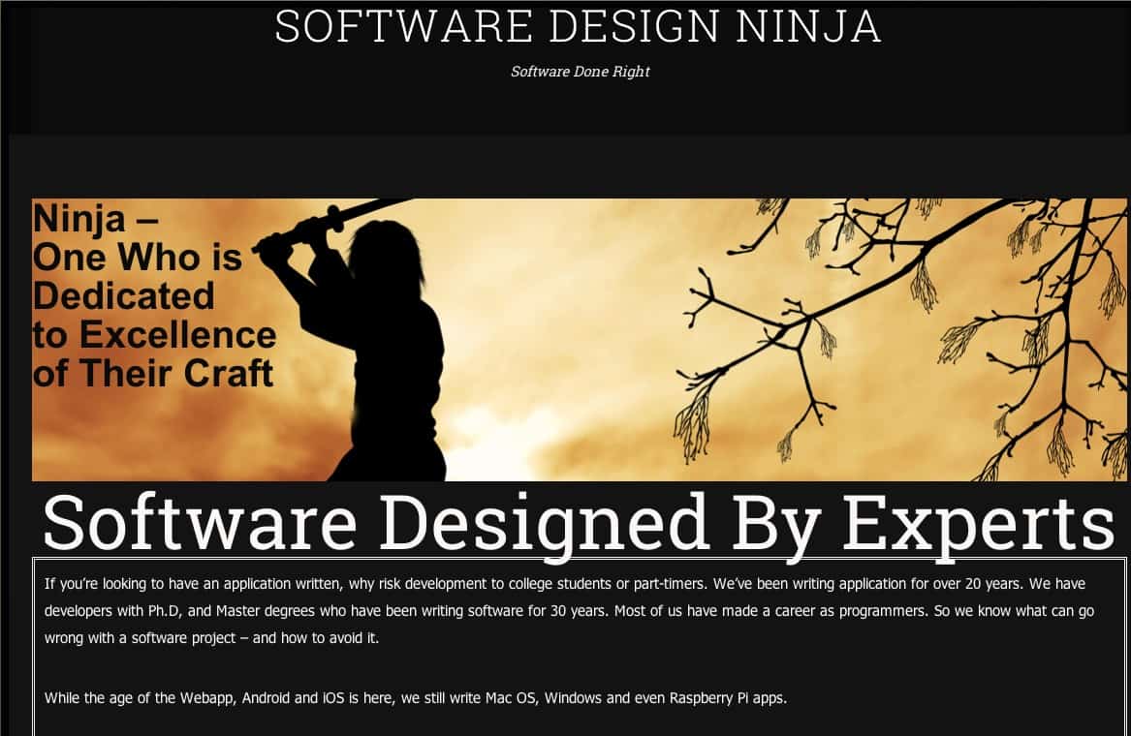Click the "Software Done Right" tagline

580,72
